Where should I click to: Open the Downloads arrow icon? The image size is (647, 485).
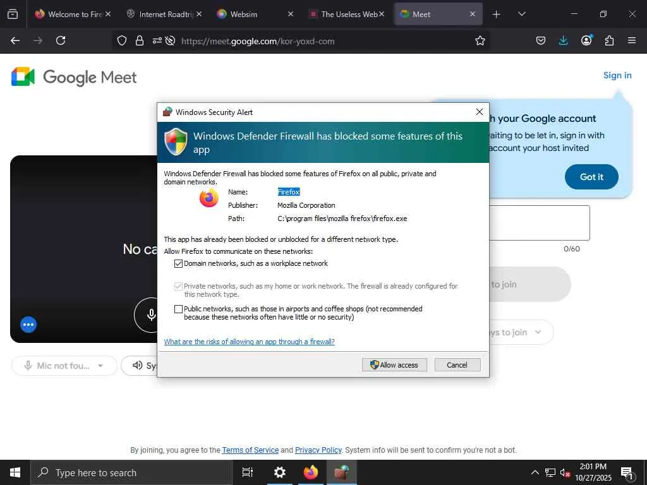[x=563, y=40]
